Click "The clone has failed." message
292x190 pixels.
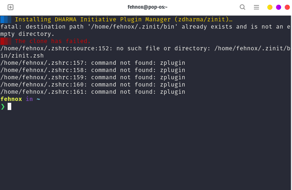[53, 41]
